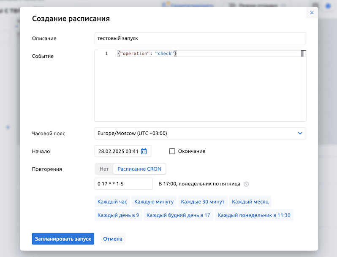Viewport: 337px width, 257px height.
Task: Select Каждый понедельник в 11:30 preset
Action: tap(254, 215)
